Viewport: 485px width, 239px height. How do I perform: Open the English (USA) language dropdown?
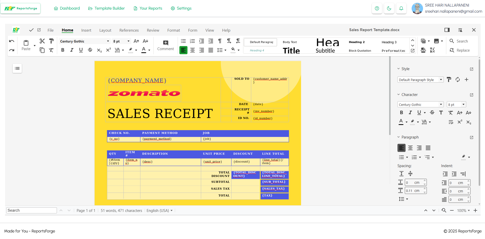point(160,210)
